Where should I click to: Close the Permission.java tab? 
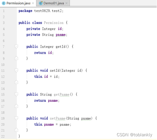pos(33,3)
